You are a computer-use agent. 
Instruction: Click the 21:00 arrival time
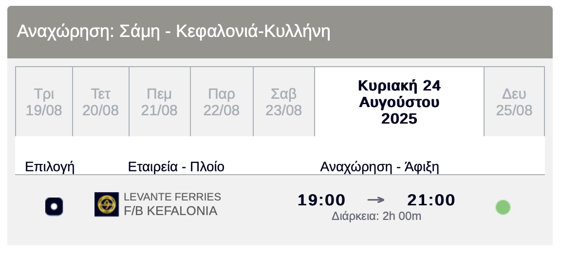431,200
